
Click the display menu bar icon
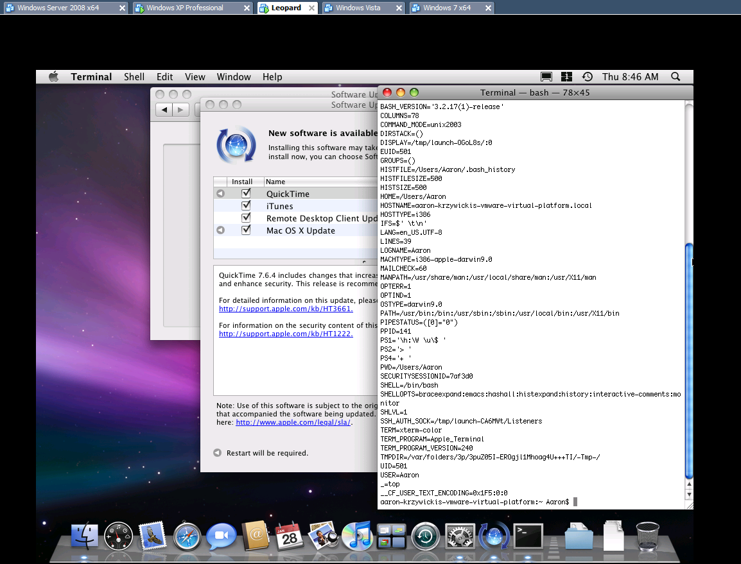pos(546,76)
